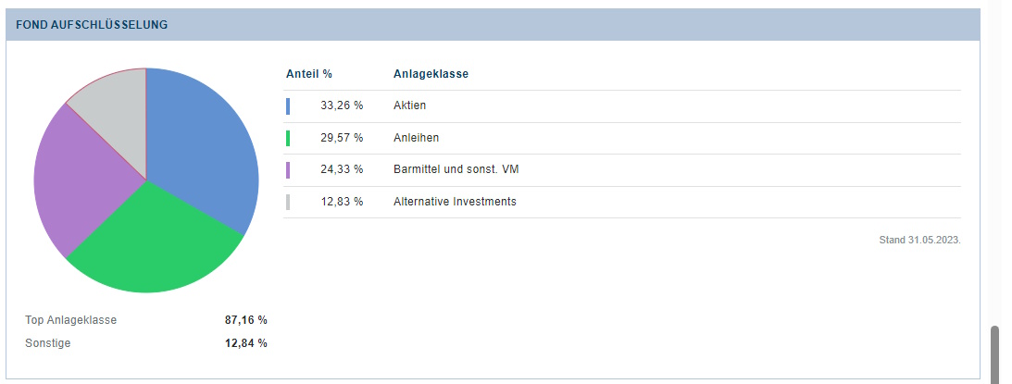Click the Alternative Investments label
This screenshot has width=1012, height=384.
[455, 202]
